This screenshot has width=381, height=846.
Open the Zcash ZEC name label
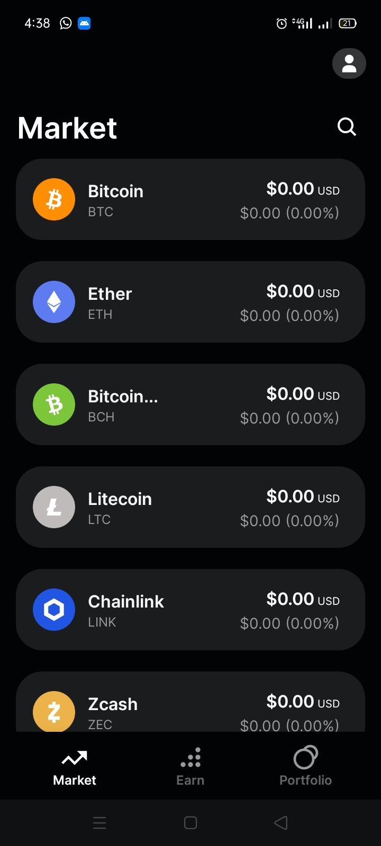coord(113,704)
